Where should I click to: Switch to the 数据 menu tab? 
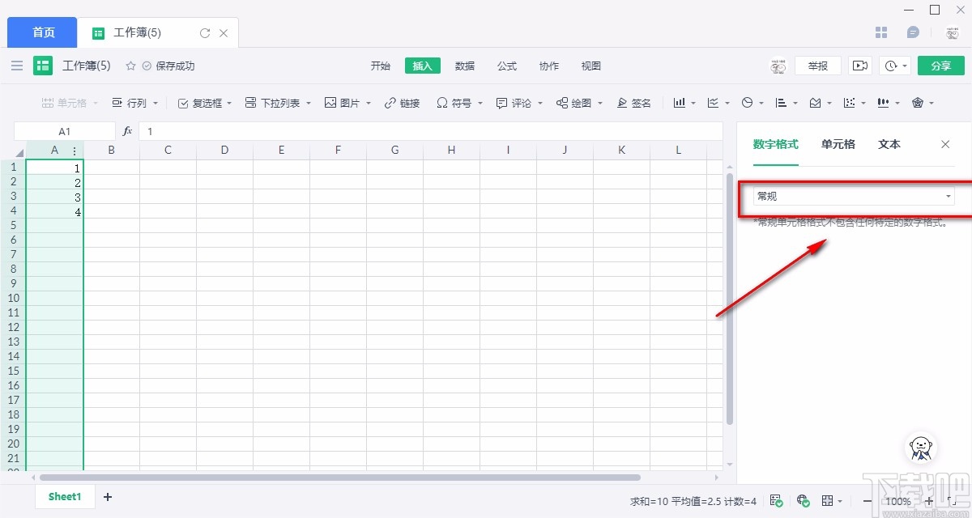click(x=465, y=66)
